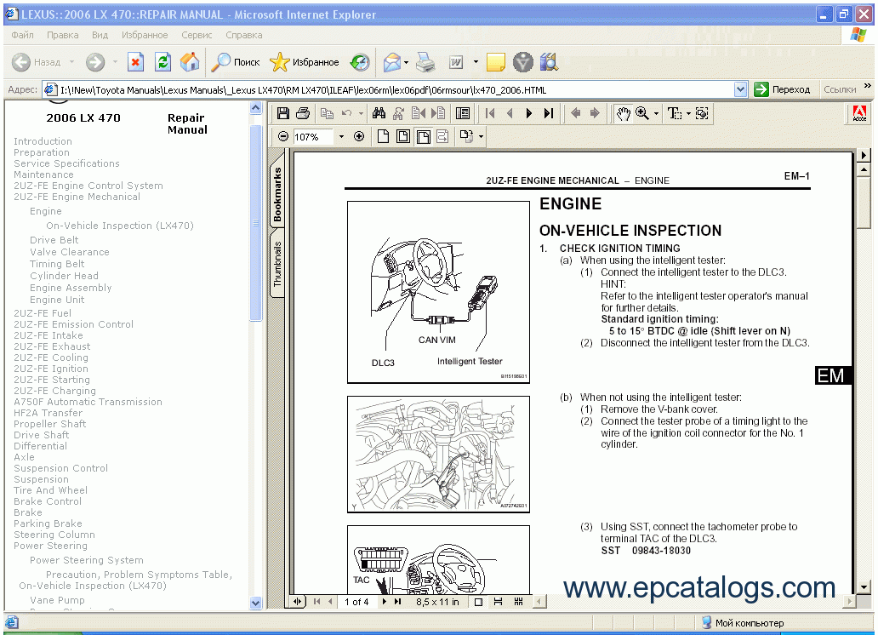Jump to last page in PDF toolbar

pos(549,114)
